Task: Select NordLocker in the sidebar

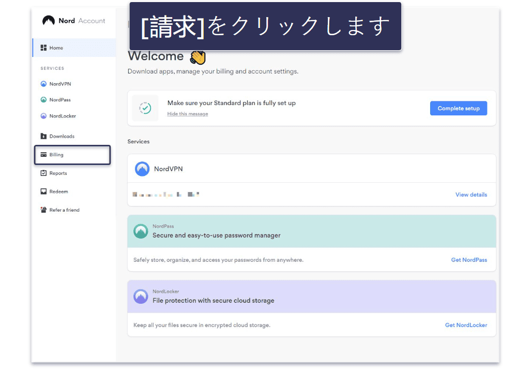Action: tap(58, 116)
